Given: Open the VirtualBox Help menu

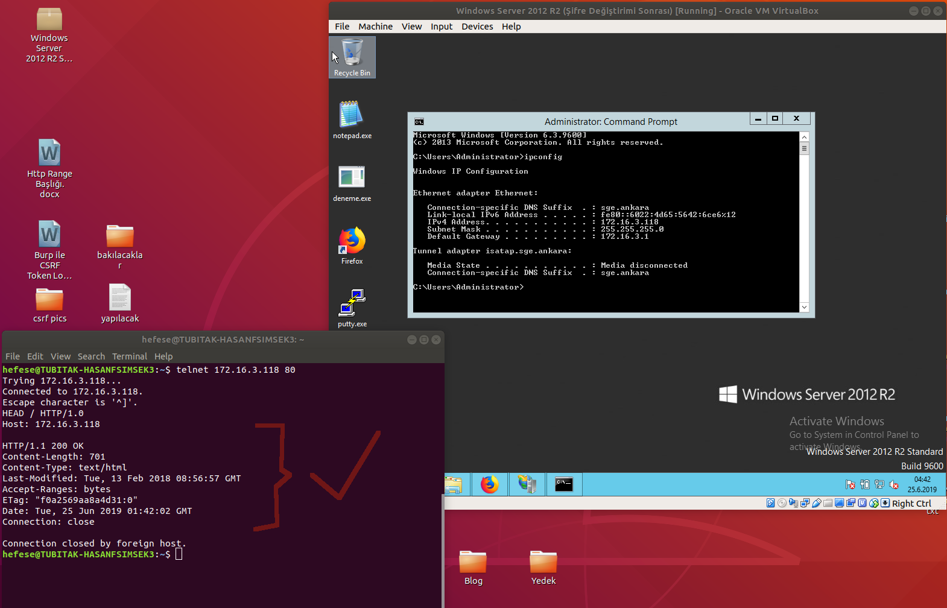Looking at the screenshot, I should point(512,27).
